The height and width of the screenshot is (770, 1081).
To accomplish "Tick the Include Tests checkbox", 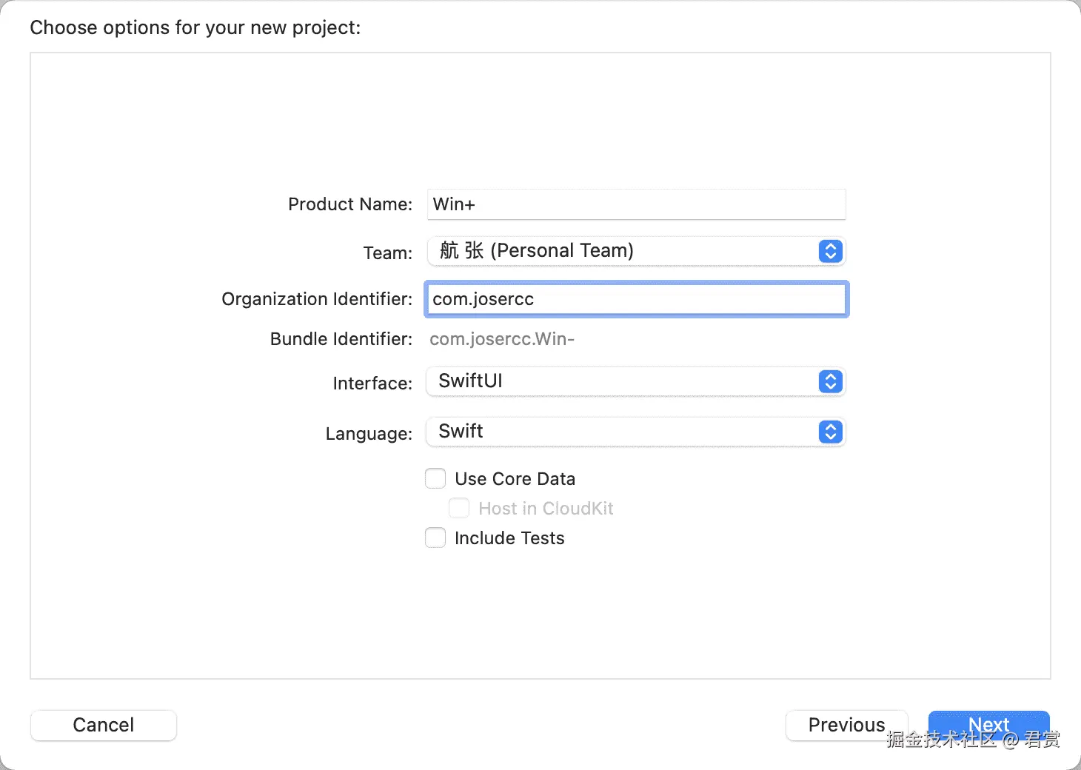I will point(435,538).
